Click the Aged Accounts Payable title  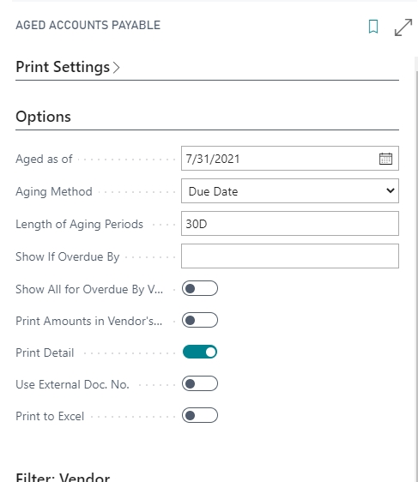click(88, 25)
